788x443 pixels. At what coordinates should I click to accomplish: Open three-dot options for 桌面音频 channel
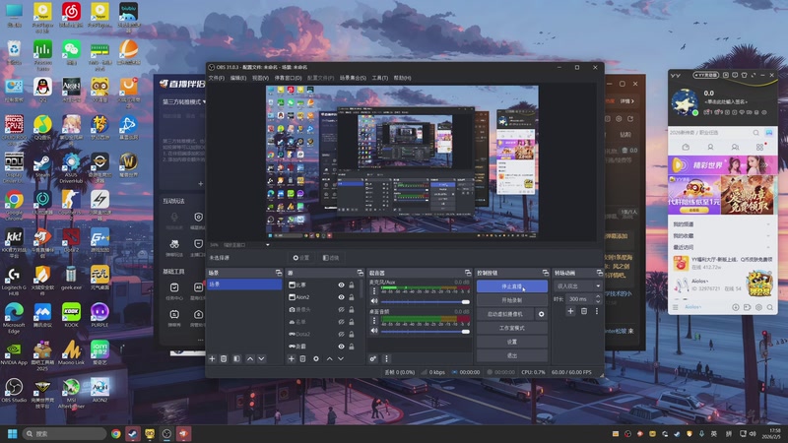(374, 320)
